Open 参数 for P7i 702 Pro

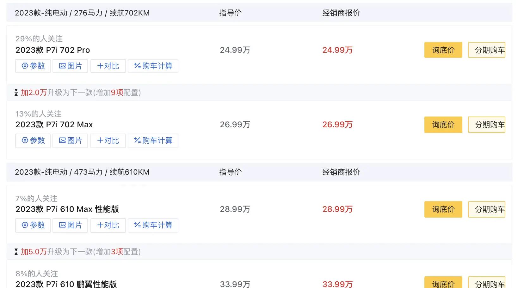33,66
